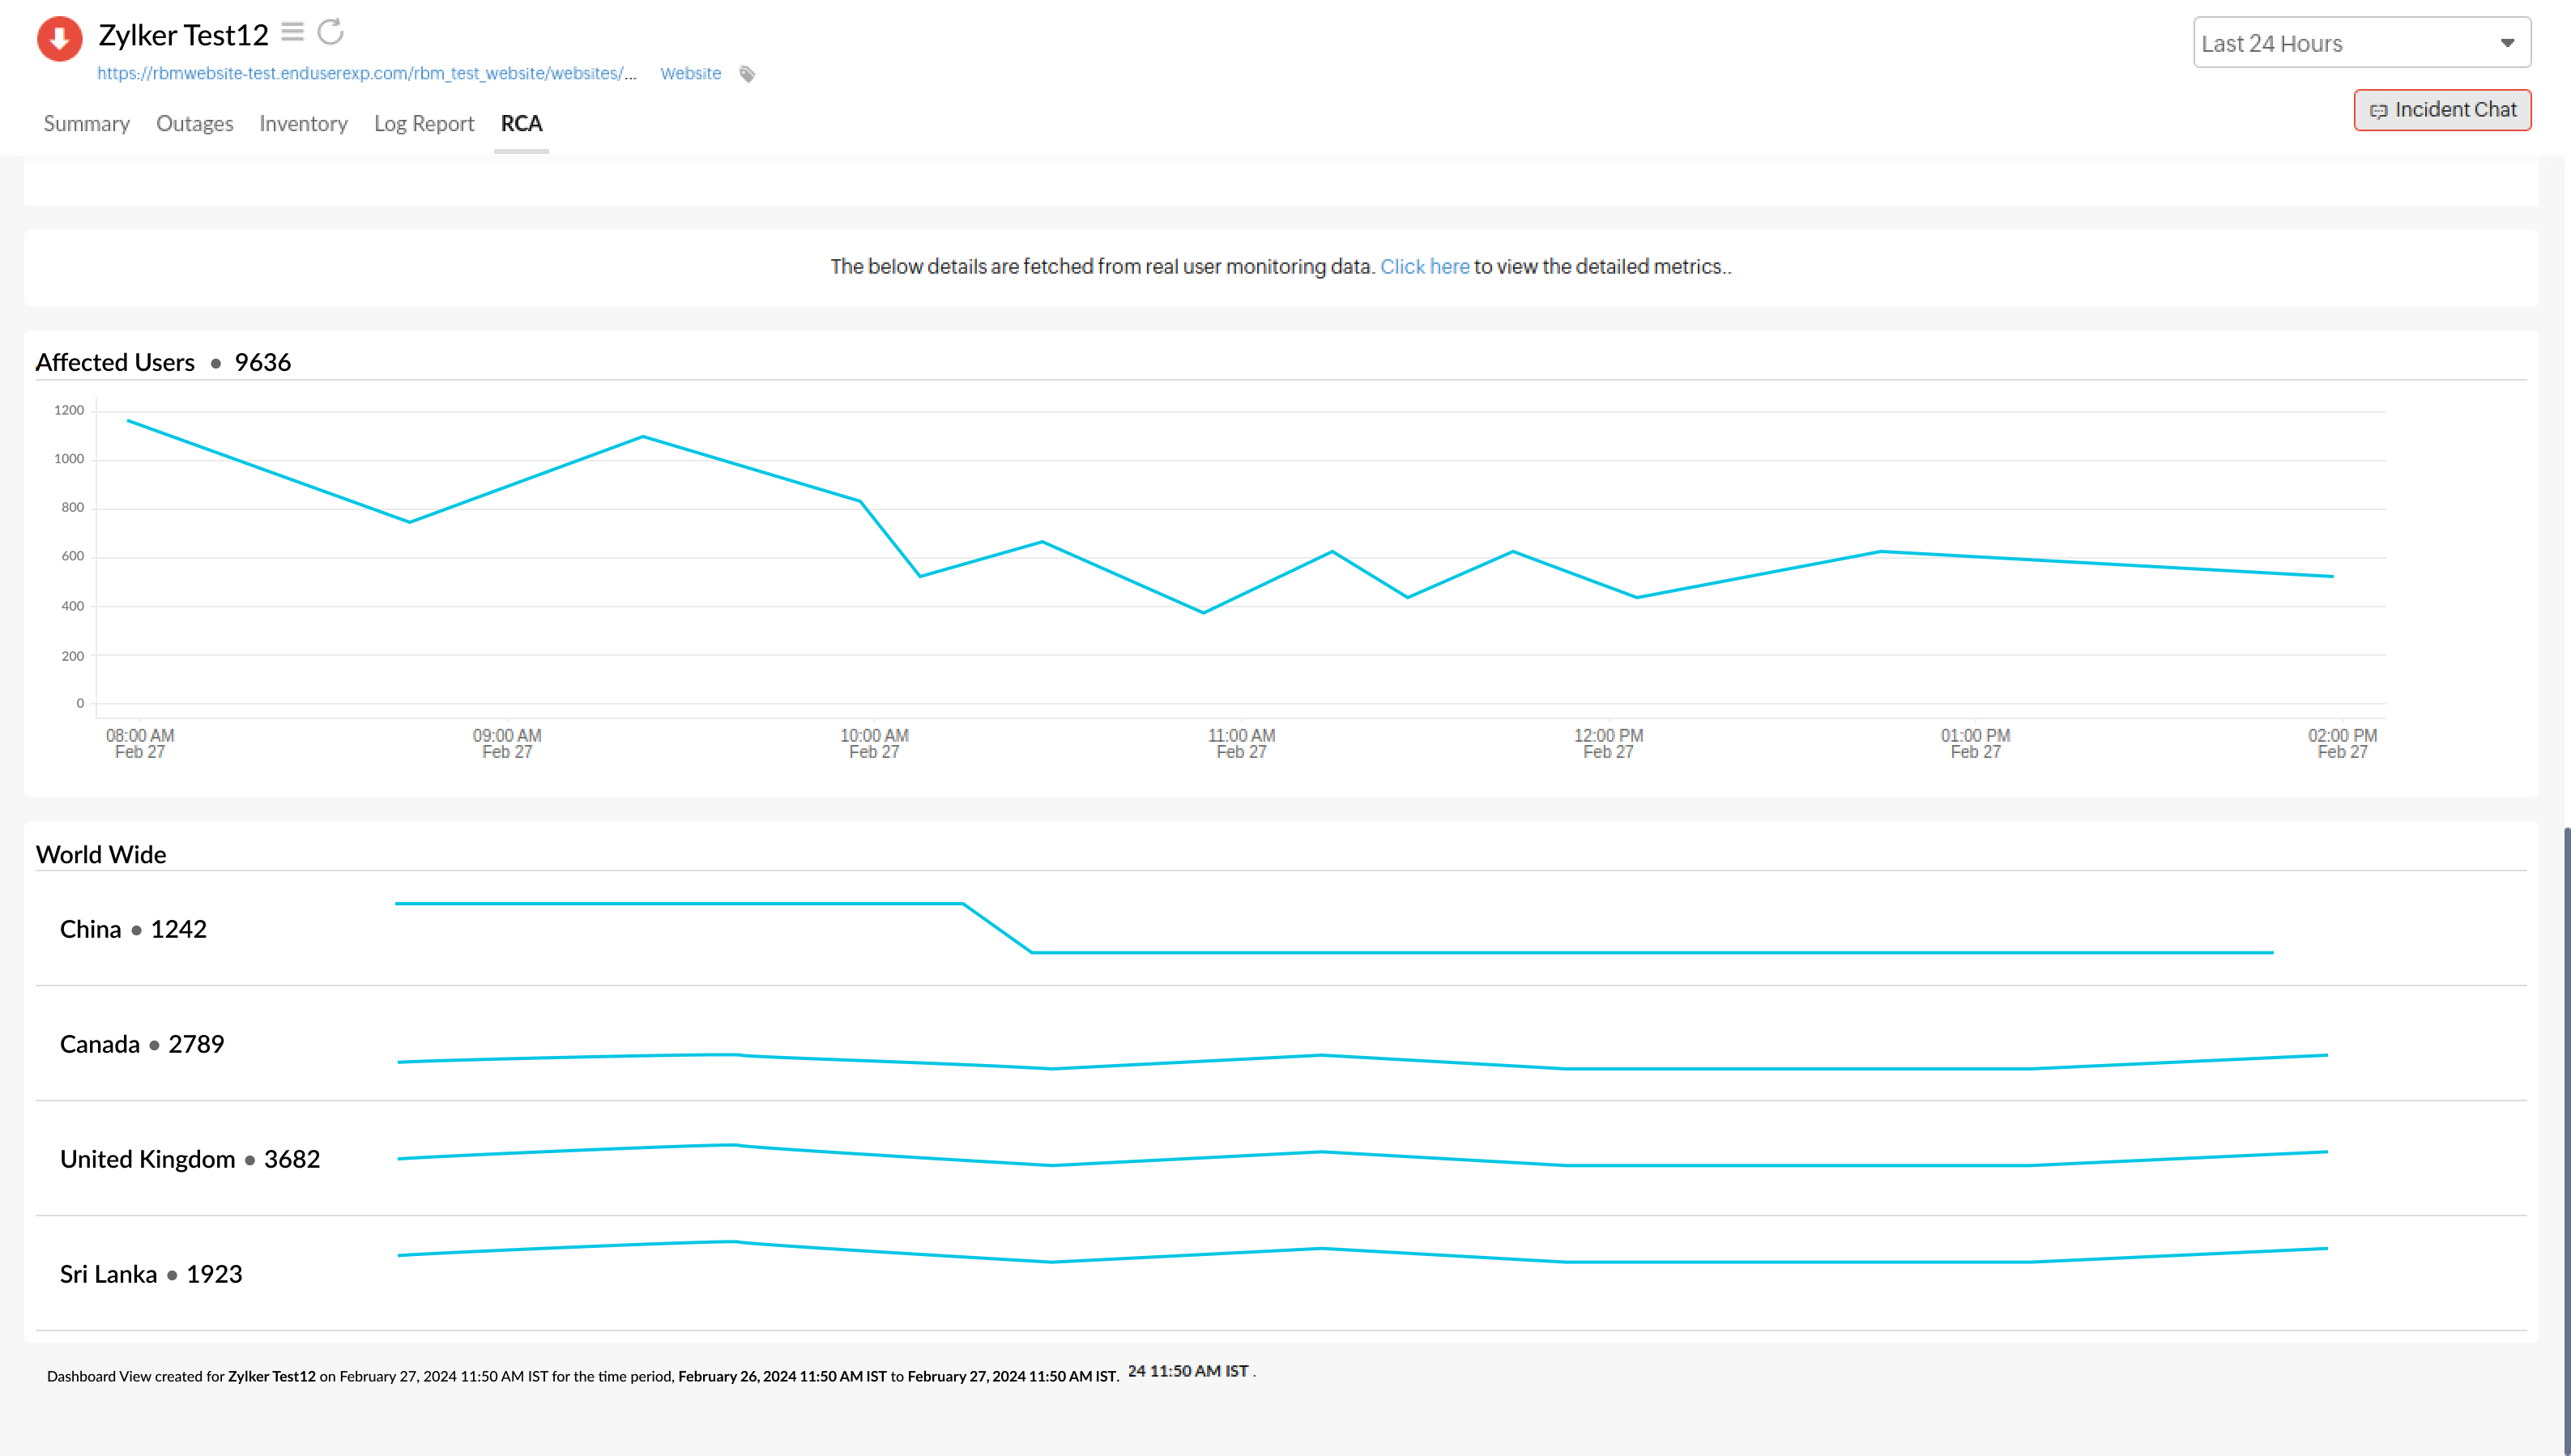
Task: Click the red down-status monitor icon
Action: point(59,38)
